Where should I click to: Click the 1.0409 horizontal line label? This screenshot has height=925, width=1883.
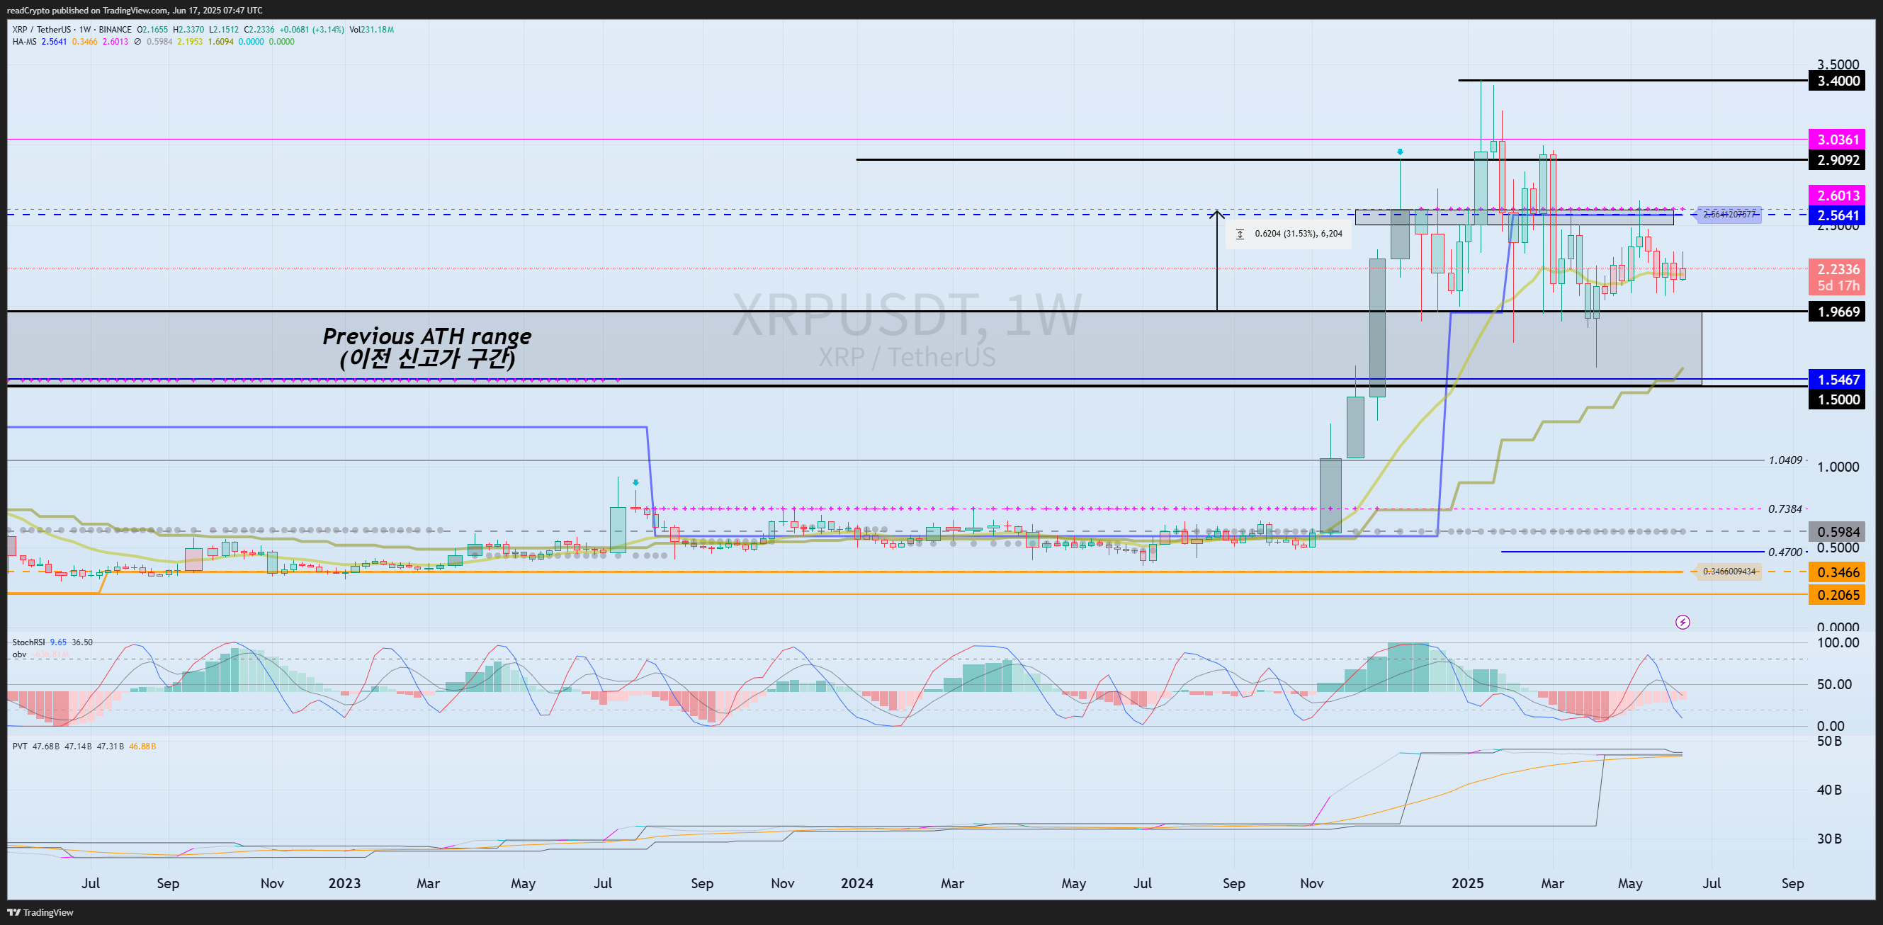coord(1785,460)
